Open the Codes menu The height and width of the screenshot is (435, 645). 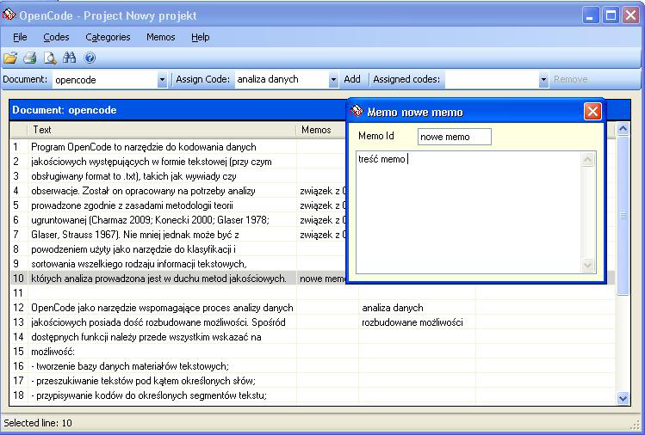56,37
